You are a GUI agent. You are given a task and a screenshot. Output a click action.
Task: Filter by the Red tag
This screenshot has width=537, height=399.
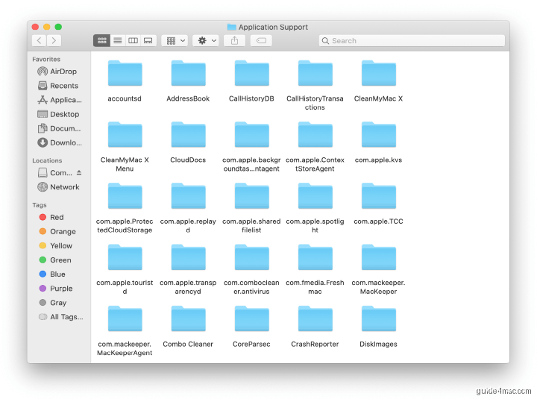tap(51, 217)
